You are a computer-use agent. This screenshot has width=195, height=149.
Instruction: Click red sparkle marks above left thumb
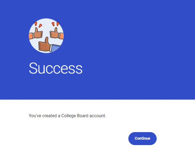click(38, 25)
